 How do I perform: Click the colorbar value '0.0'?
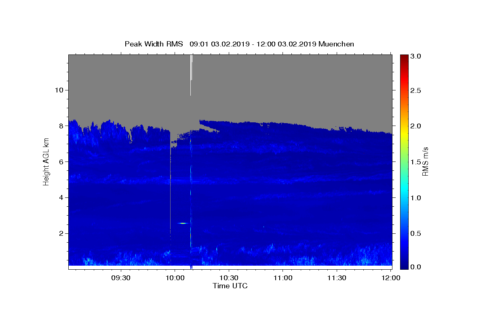click(415, 267)
